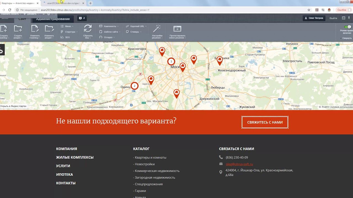Click the Изменить страницу edit icon

click(x=35, y=29)
